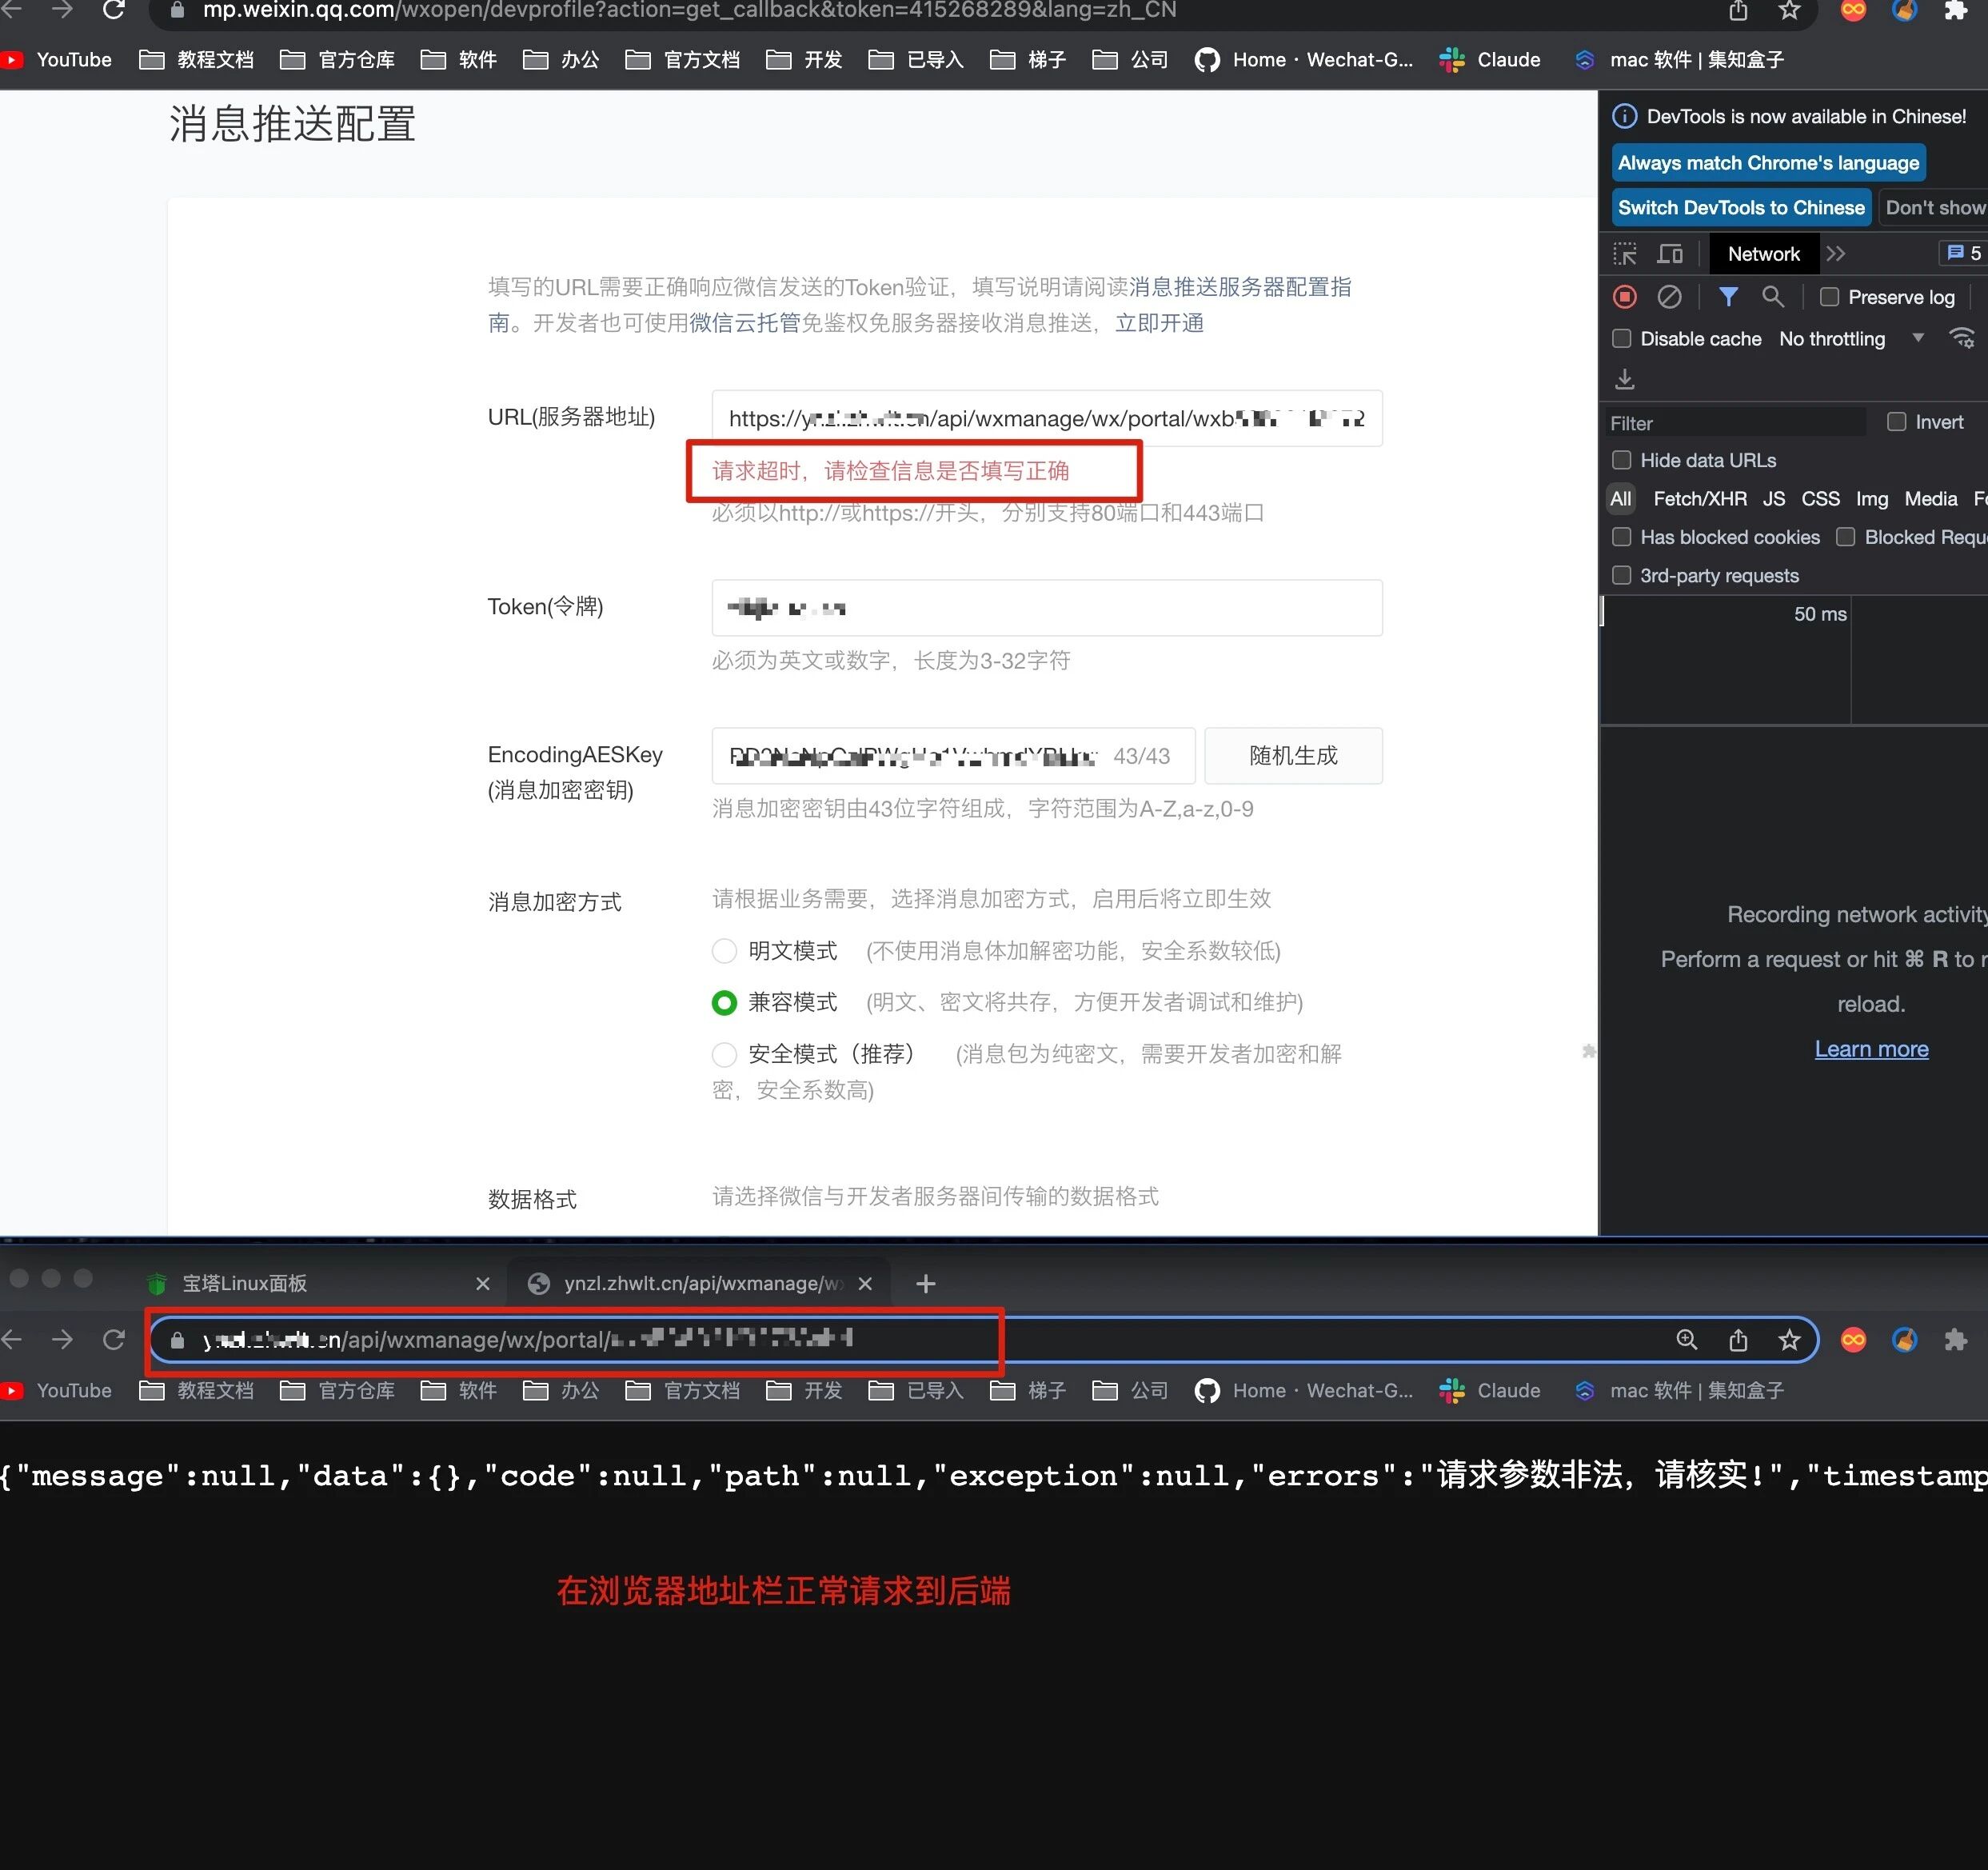
Task: Click into the Token(令牌) input field
Action: [1046, 608]
